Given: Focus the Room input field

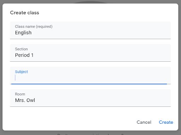Looking at the screenshot, I should pyautogui.click(x=90, y=98).
